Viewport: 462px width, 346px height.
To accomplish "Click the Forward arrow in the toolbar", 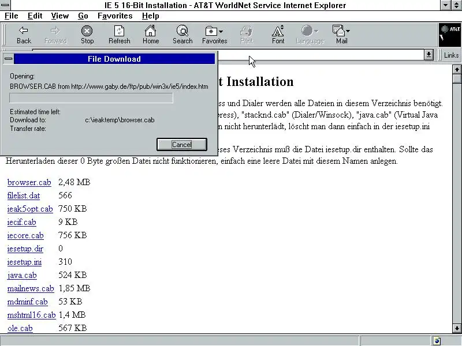I will (55, 35).
